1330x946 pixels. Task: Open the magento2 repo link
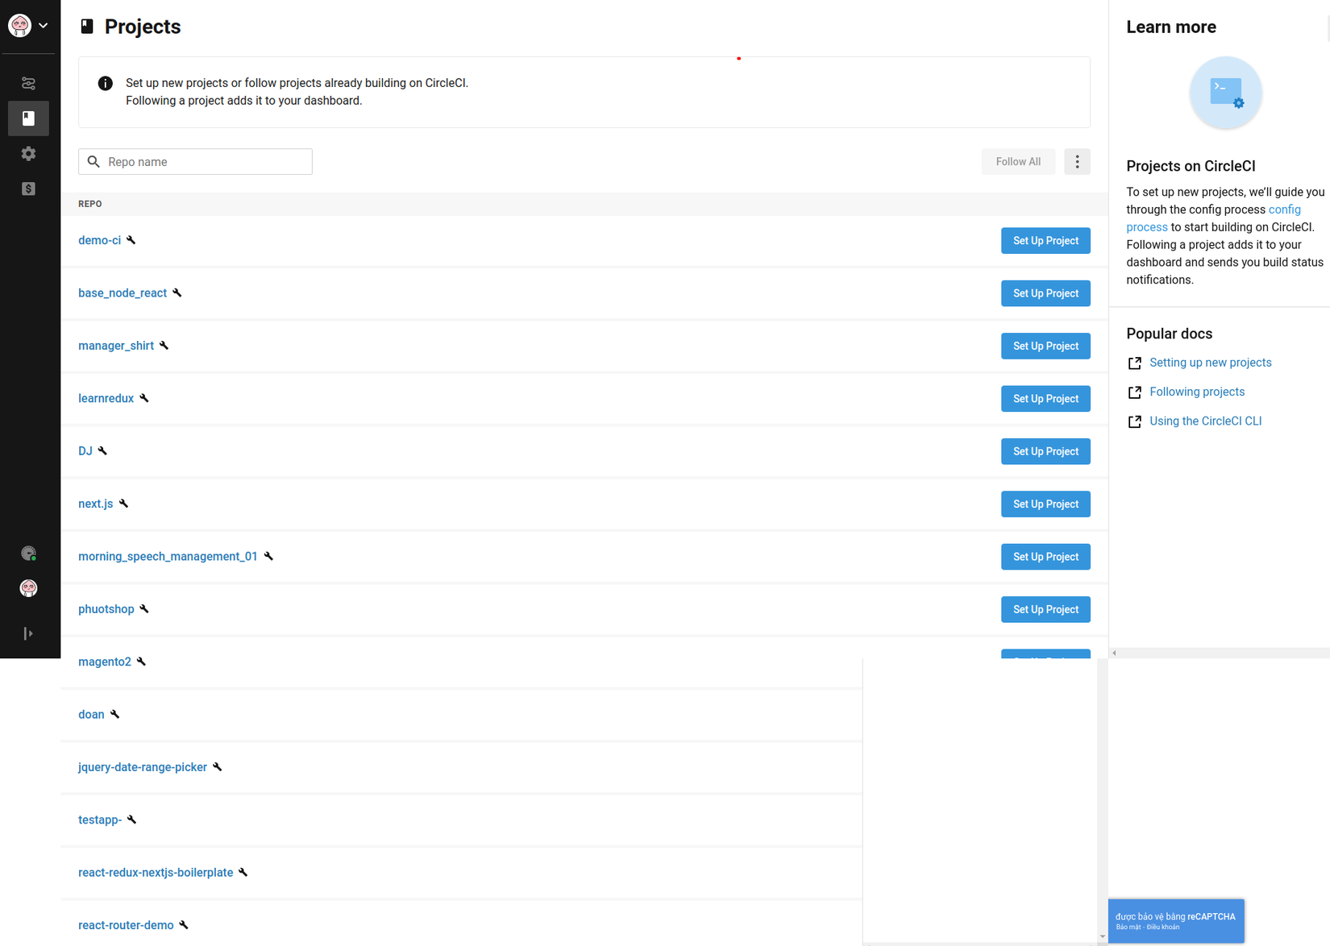[x=105, y=662]
